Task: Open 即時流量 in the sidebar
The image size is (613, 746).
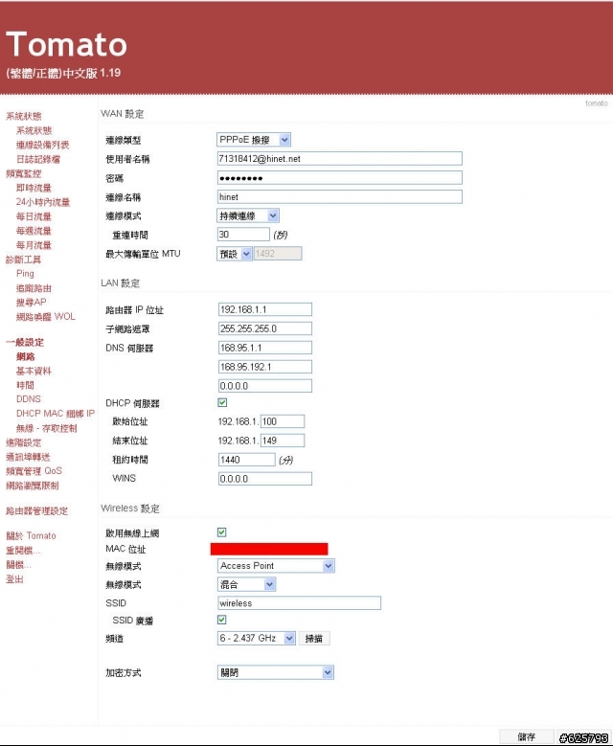Action: coord(34,188)
